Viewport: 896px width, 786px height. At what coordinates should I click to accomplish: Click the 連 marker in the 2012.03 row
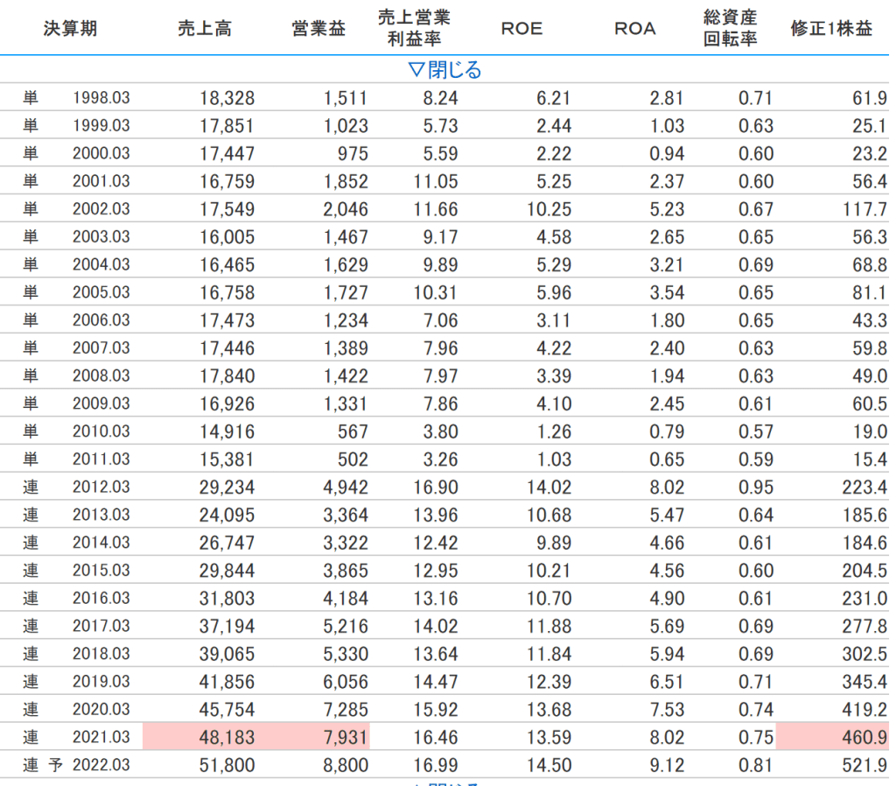(x=31, y=488)
